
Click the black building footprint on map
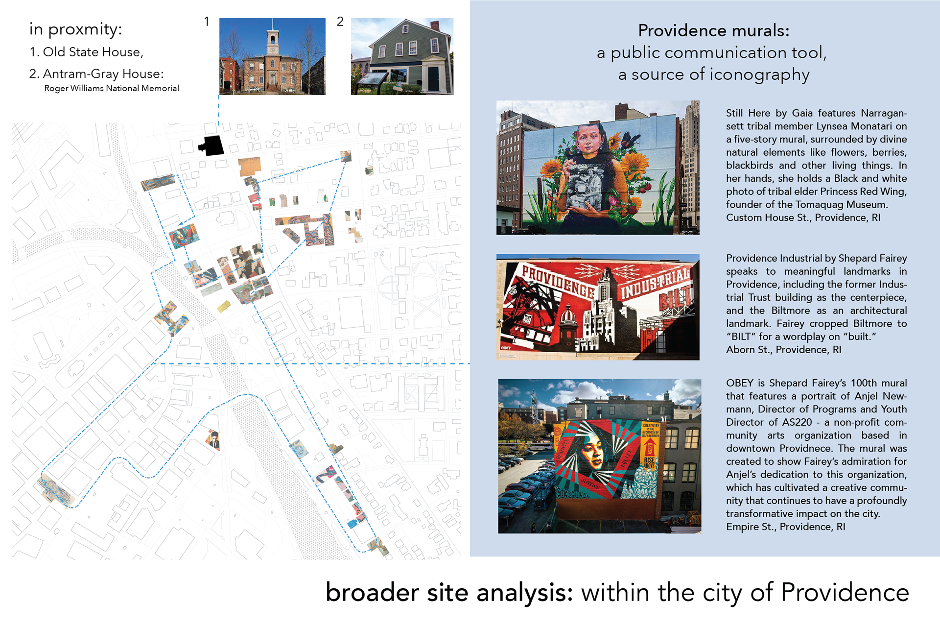211,145
